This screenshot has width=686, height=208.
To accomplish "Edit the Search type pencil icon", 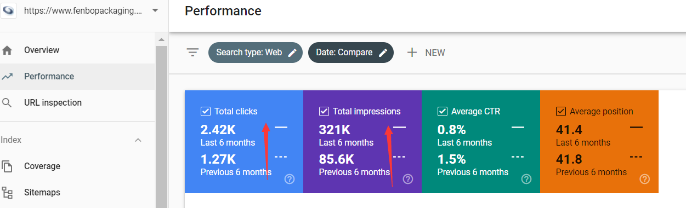I will tap(293, 53).
